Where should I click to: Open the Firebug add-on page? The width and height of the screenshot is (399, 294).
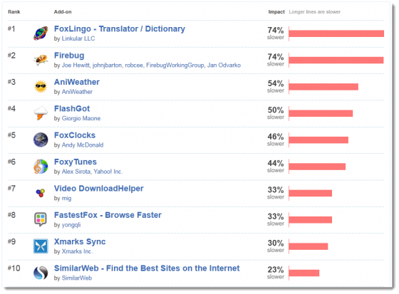click(69, 56)
